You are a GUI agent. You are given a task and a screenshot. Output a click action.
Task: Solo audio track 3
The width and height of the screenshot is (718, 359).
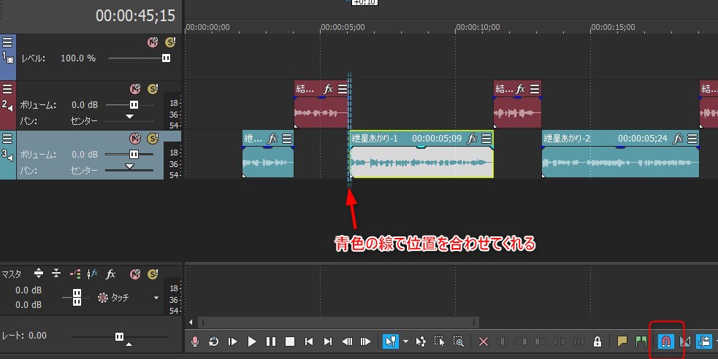pos(153,138)
